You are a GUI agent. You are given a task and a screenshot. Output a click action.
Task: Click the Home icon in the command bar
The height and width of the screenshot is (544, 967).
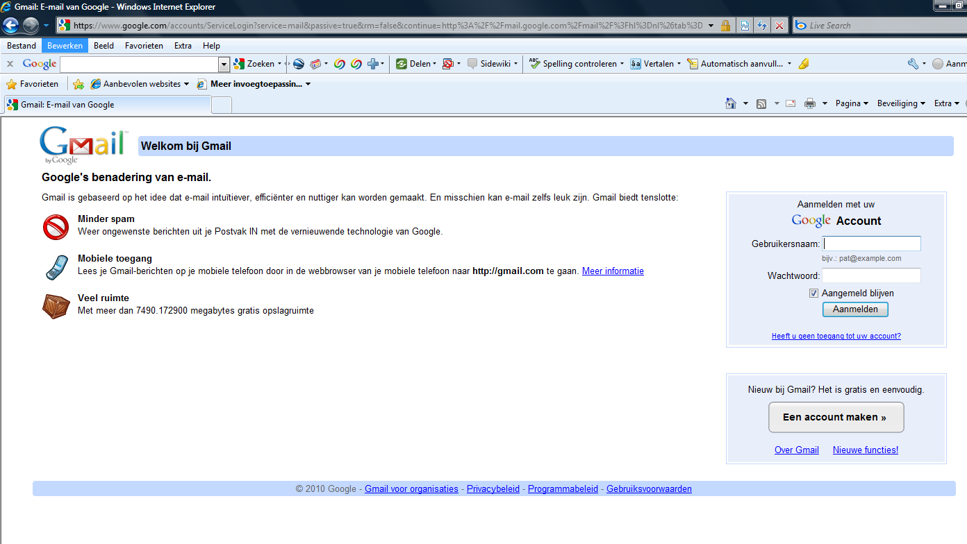click(x=731, y=103)
